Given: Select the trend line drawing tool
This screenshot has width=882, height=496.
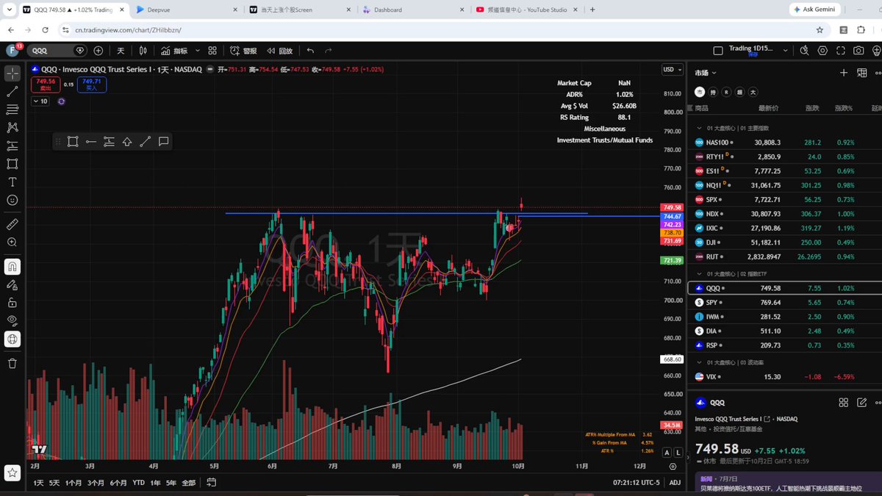Looking at the screenshot, I should pos(12,91).
